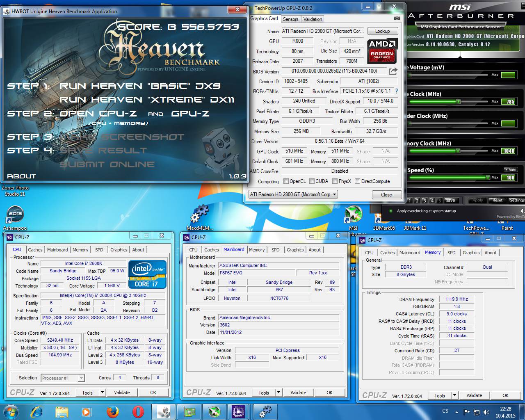Tick the OpenCL checkbox in GPU-Z

pos(286,181)
